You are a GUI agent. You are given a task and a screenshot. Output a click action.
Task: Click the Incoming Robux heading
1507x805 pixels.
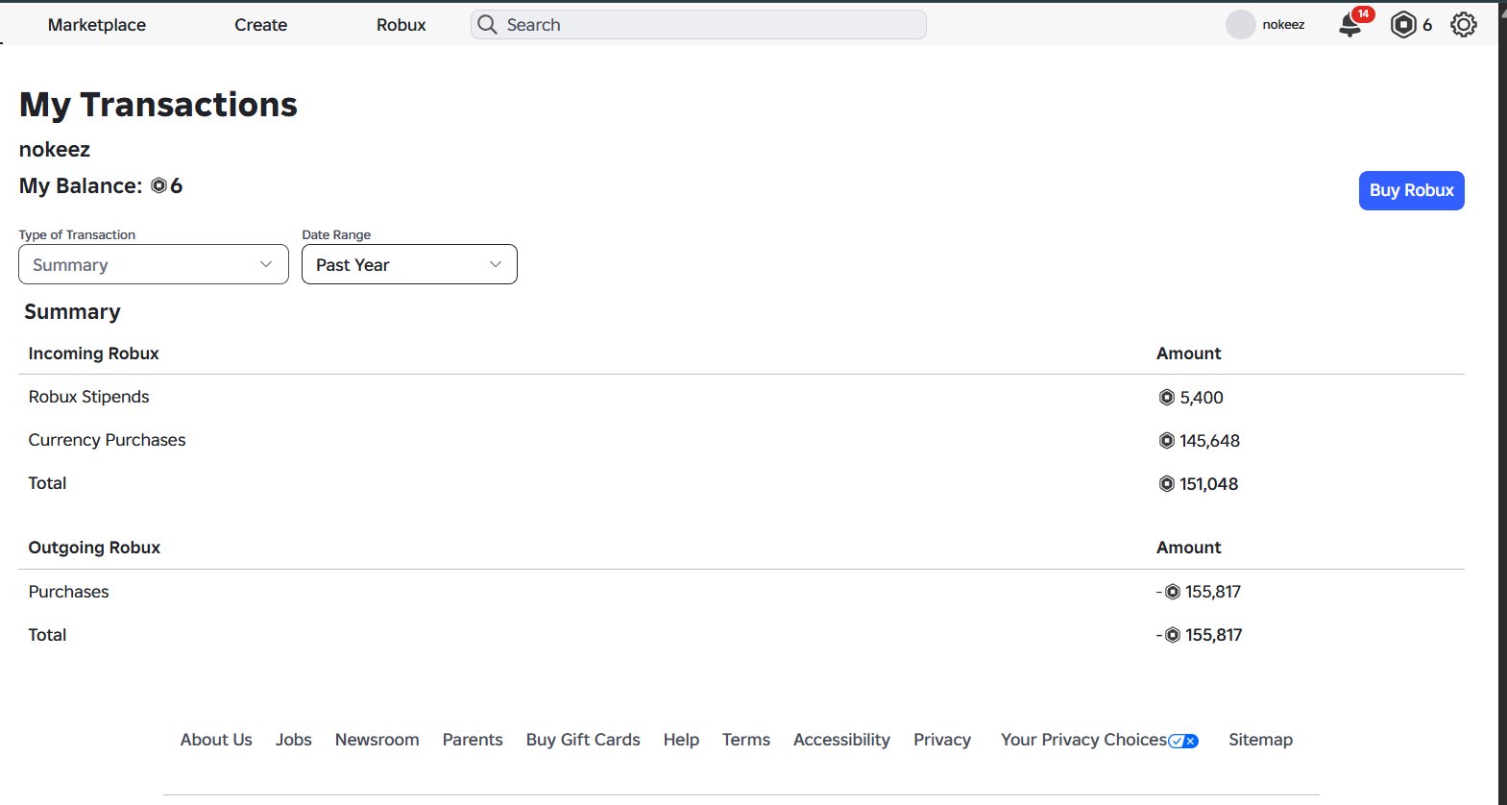(x=94, y=354)
